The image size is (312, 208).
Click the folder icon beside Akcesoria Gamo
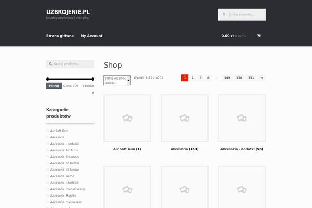pos(48,176)
